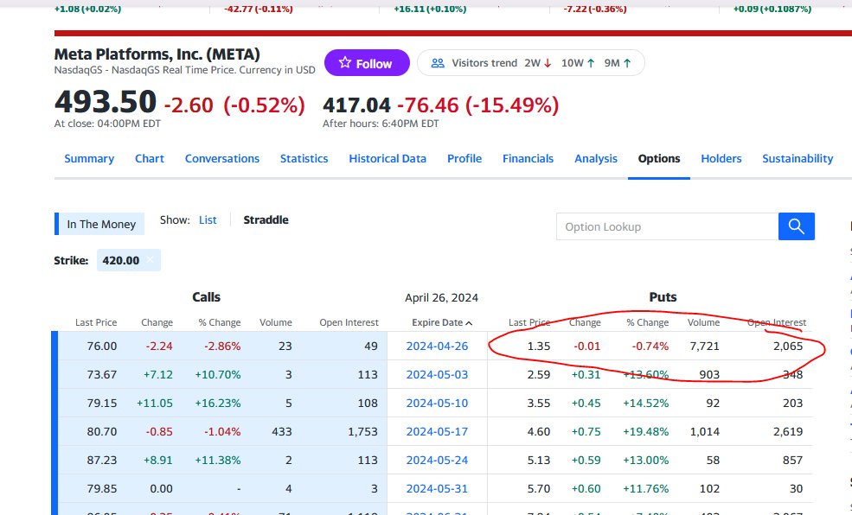This screenshot has height=515, width=852.
Task: Click the put volume value 1,014
Action: tap(705, 431)
